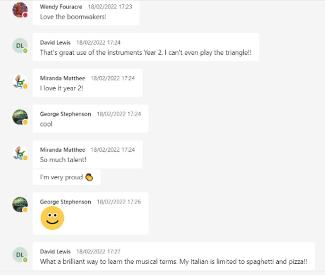Click George Stephenson's avatar beside smiley message
The height and width of the screenshot is (275, 325).
(20, 204)
